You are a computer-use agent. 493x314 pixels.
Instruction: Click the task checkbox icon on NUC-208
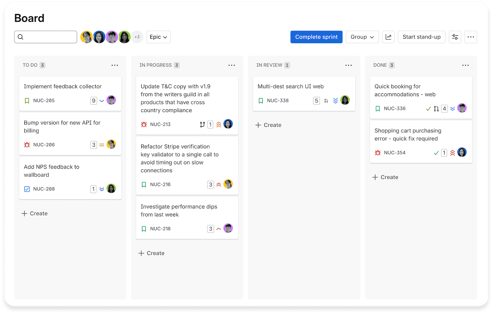pos(27,189)
